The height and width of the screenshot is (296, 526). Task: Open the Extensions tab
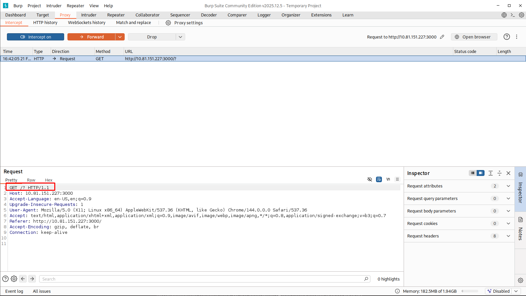tap(321, 15)
